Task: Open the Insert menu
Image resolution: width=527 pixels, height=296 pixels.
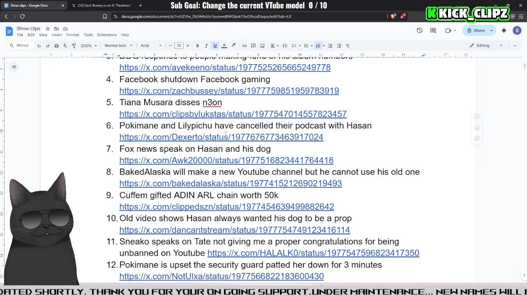Action: 57,35
